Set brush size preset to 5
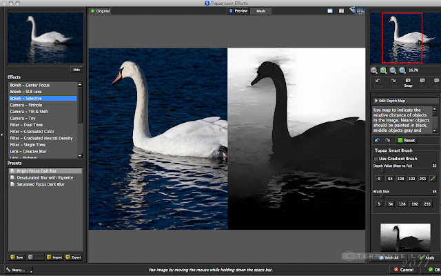Image resolution: width=441 pixels, height=276 pixels. point(379,204)
